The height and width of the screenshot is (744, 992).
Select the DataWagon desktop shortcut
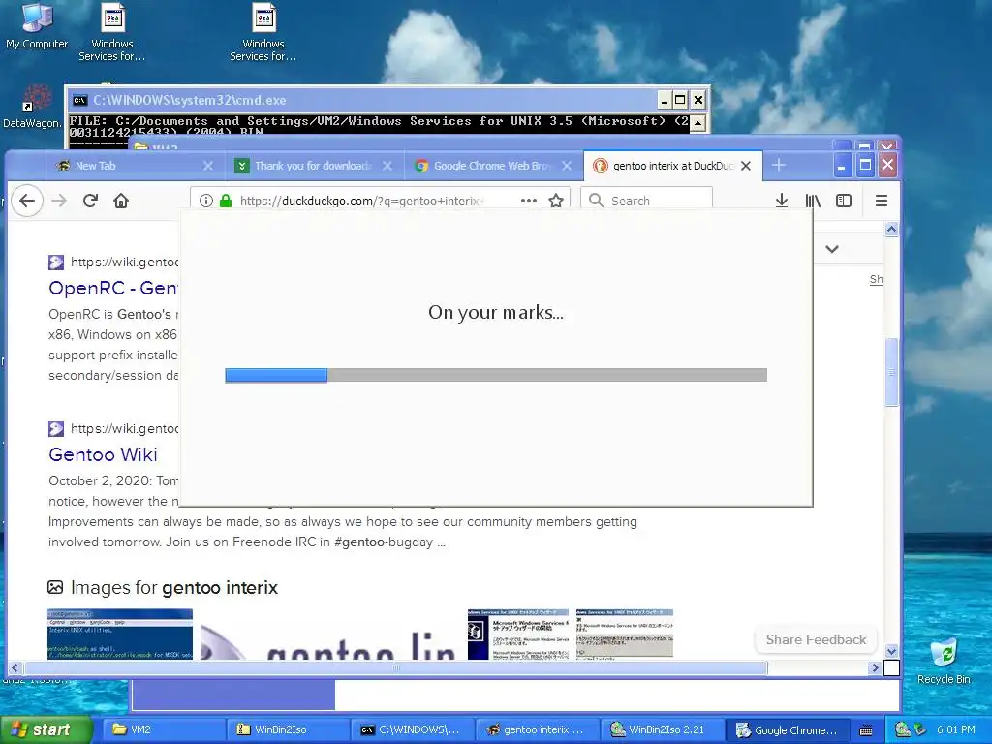pyautogui.click(x=32, y=107)
